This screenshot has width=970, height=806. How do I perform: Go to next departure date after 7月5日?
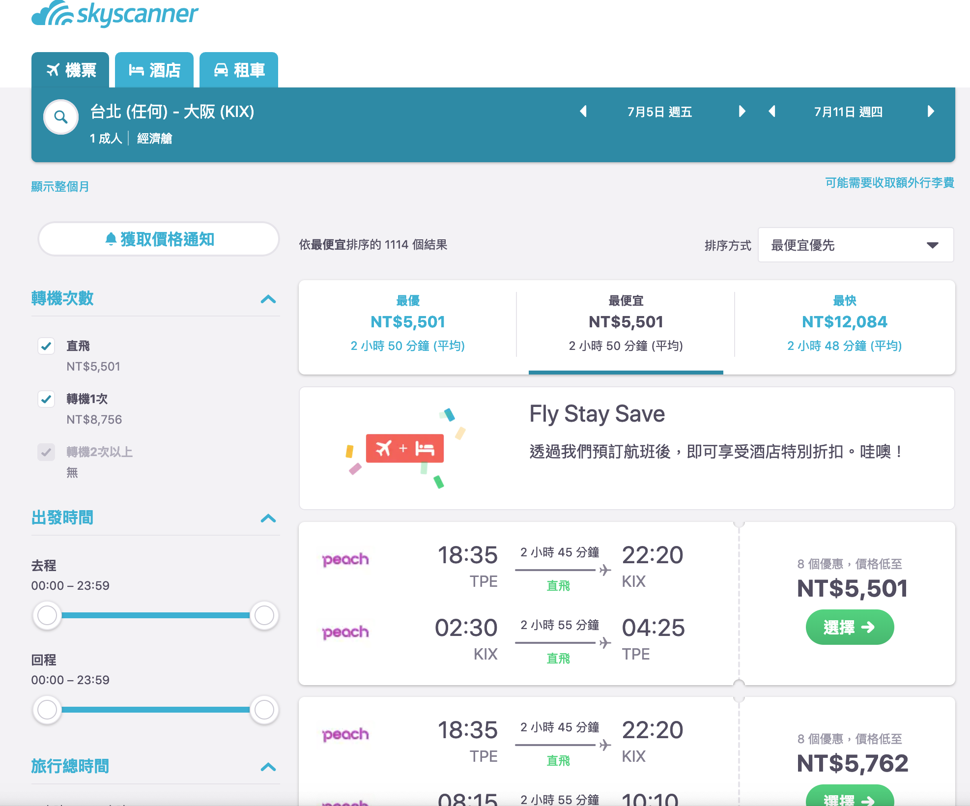pyautogui.click(x=742, y=112)
